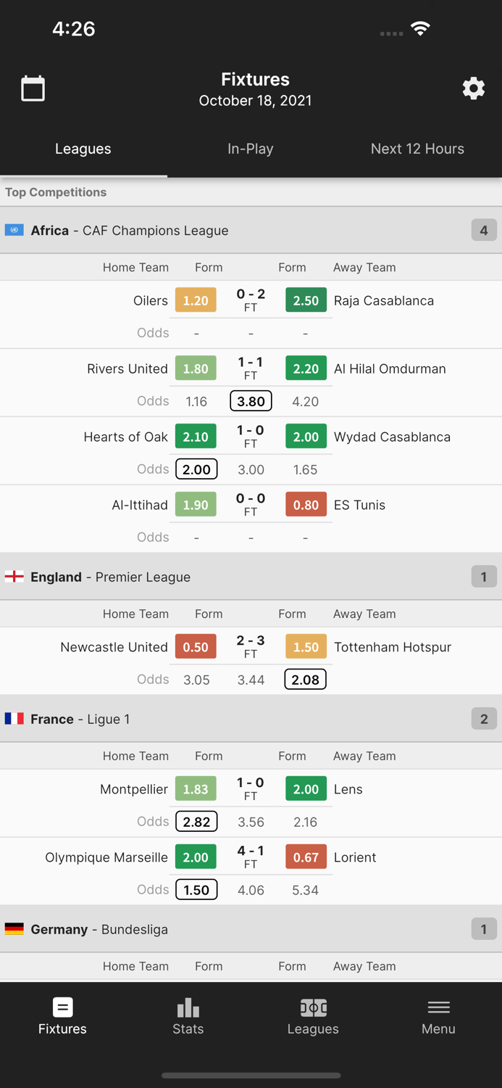Viewport: 502px width, 1088px height.
Task: Switch to the In-Play tab
Action: (x=251, y=149)
